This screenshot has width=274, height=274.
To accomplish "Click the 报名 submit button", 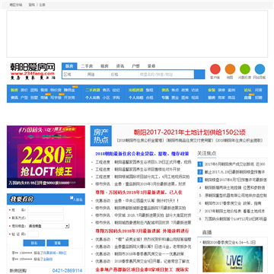I will pos(34,243).
